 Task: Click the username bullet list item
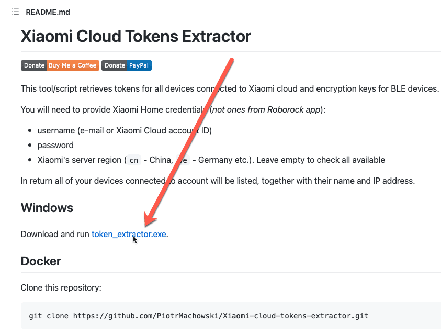124,130
